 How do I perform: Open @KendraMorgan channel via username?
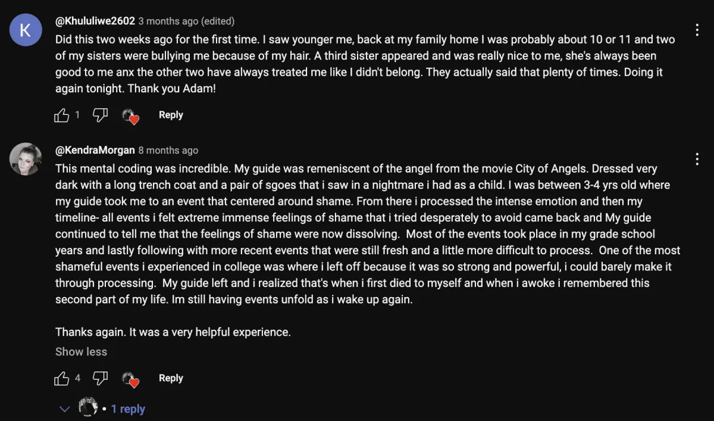(95, 150)
